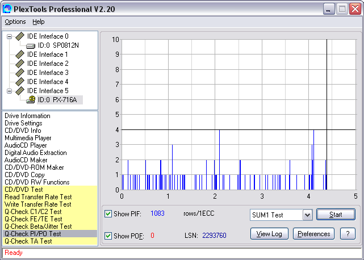Open CD/DVD Copy
This screenshot has height=260, width=364.
click(x=24, y=175)
